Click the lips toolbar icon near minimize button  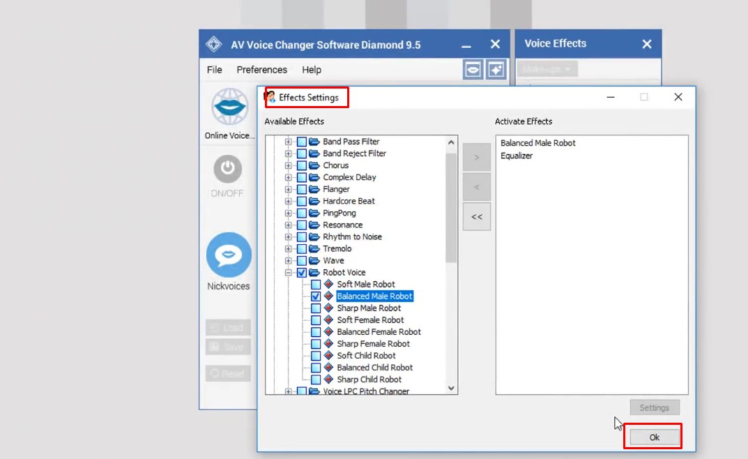click(x=473, y=69)
